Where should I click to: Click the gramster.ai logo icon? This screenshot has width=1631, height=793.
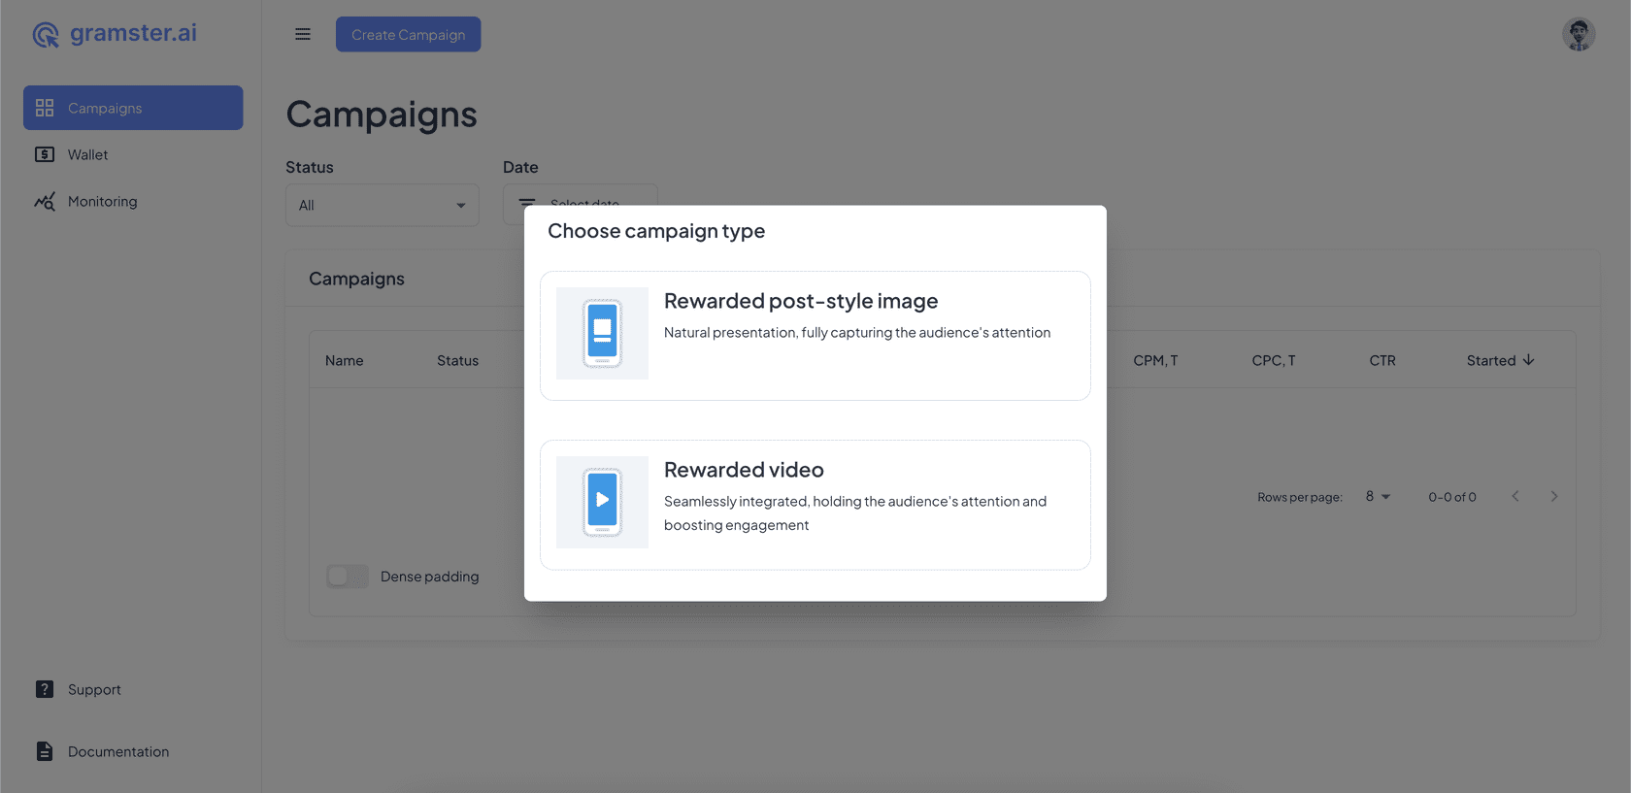click(46, 35)
